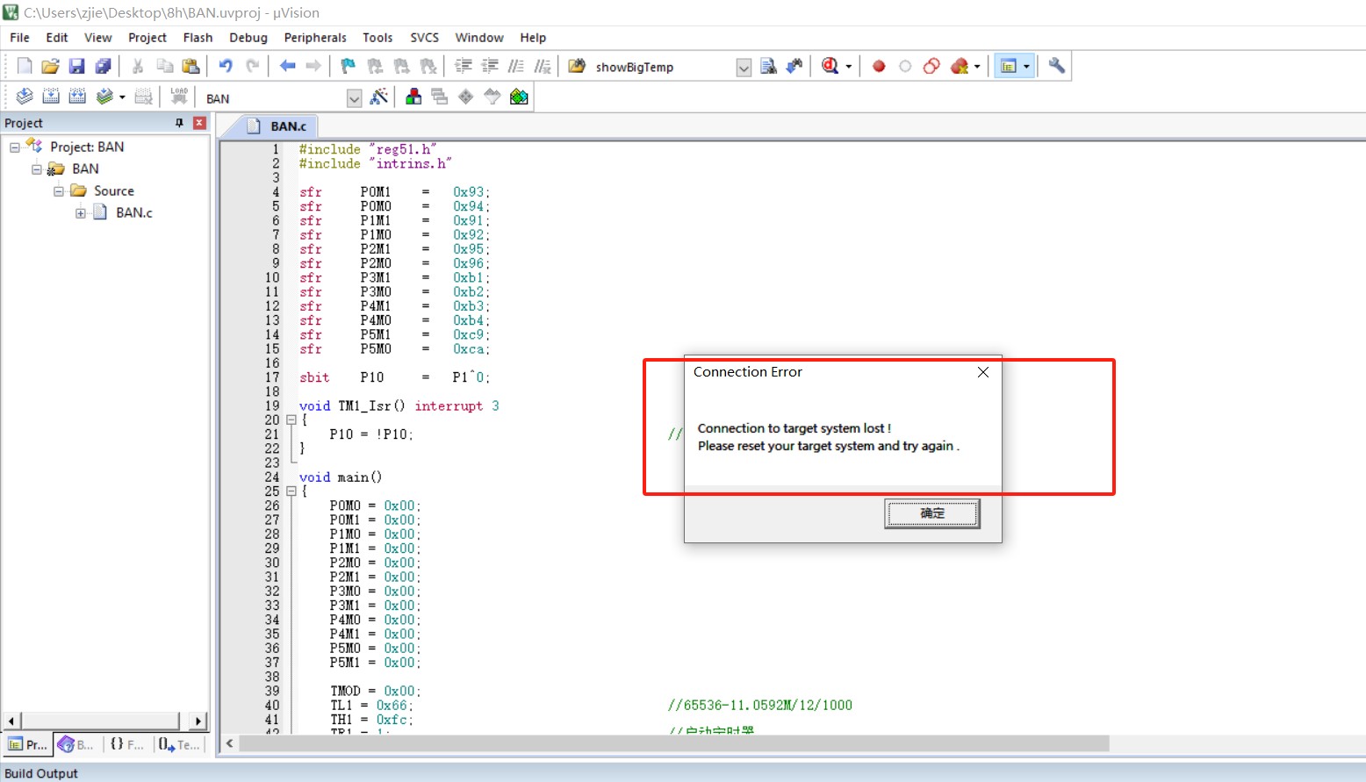
Task: Click the 确定 button in Connection Error
Action: 931,513
